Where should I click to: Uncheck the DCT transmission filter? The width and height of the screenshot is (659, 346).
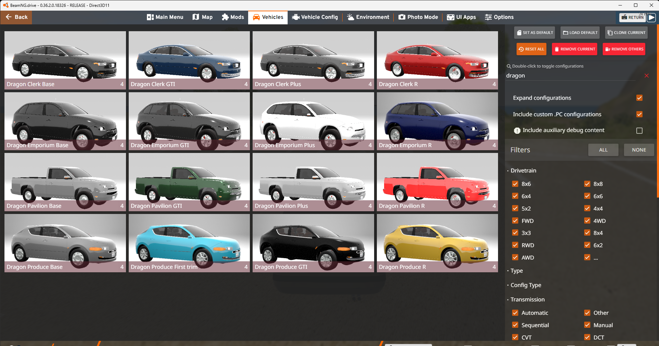point(587,337)
